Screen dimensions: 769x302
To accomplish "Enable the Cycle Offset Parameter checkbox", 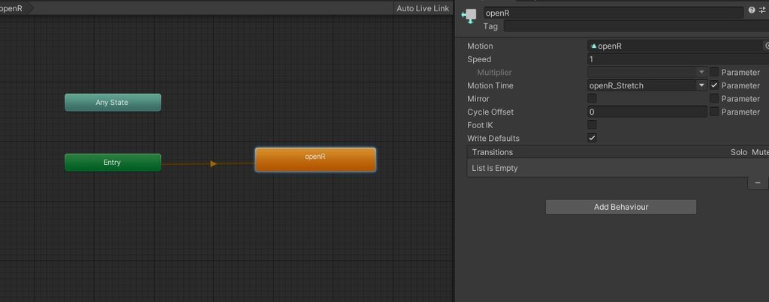I will (714, 112).
